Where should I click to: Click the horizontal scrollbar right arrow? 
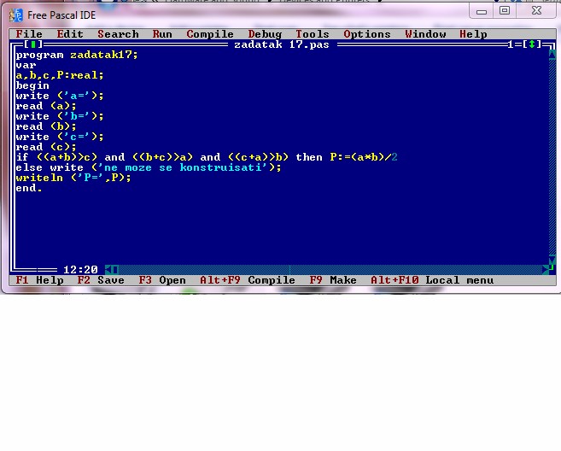point(546,269)
